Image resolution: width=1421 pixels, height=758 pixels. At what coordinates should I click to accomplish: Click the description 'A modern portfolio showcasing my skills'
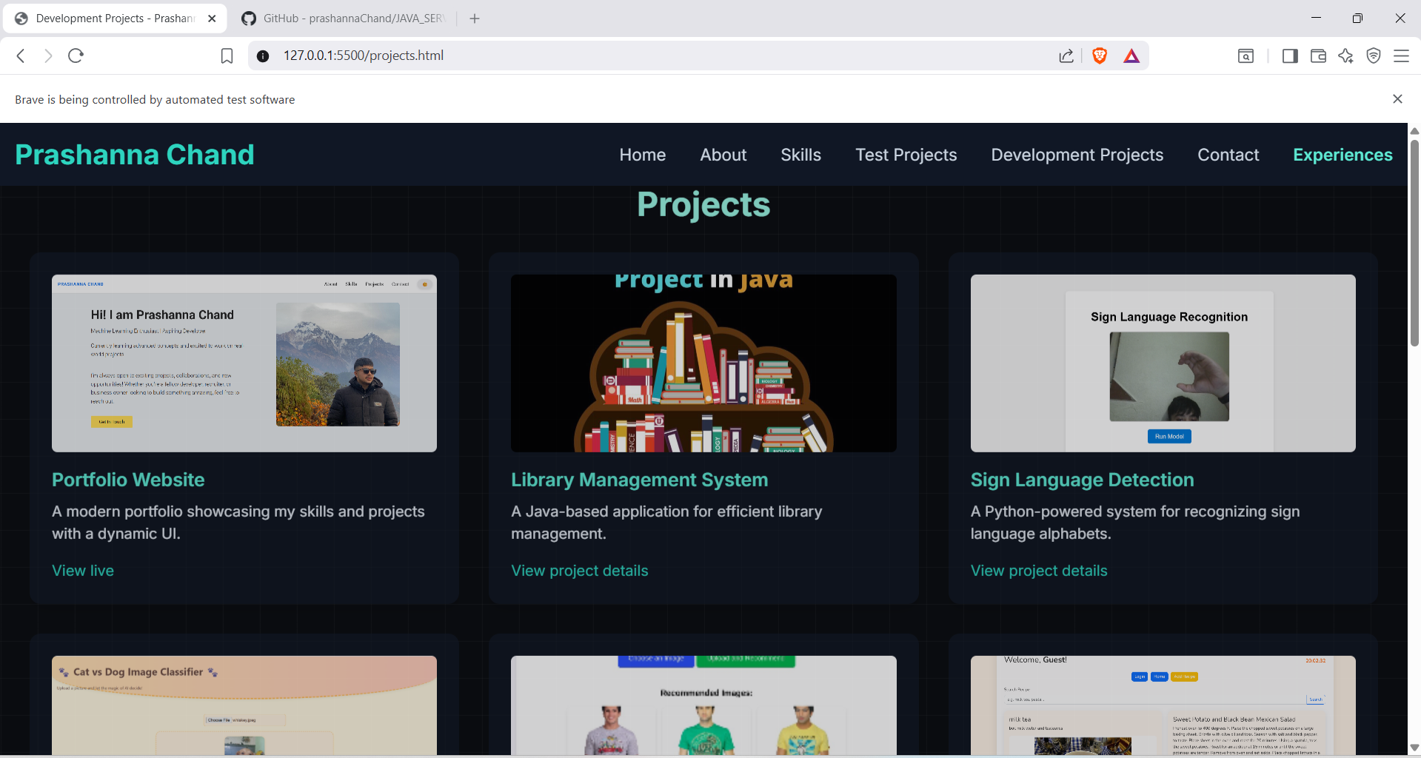238,523
